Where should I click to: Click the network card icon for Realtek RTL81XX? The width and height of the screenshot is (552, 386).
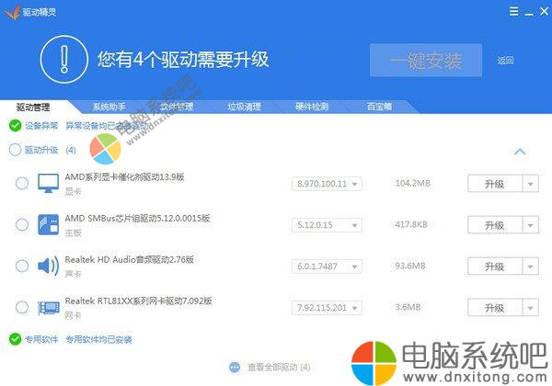click(48, 308)
